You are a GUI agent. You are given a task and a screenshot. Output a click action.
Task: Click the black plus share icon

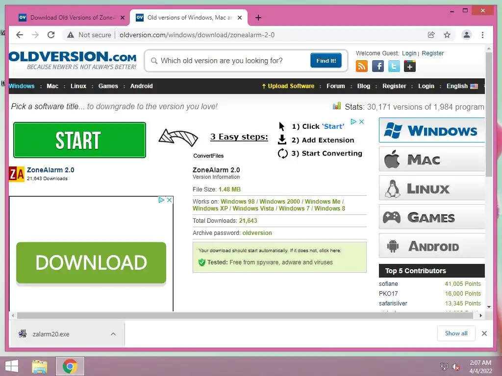click(410, 66)
